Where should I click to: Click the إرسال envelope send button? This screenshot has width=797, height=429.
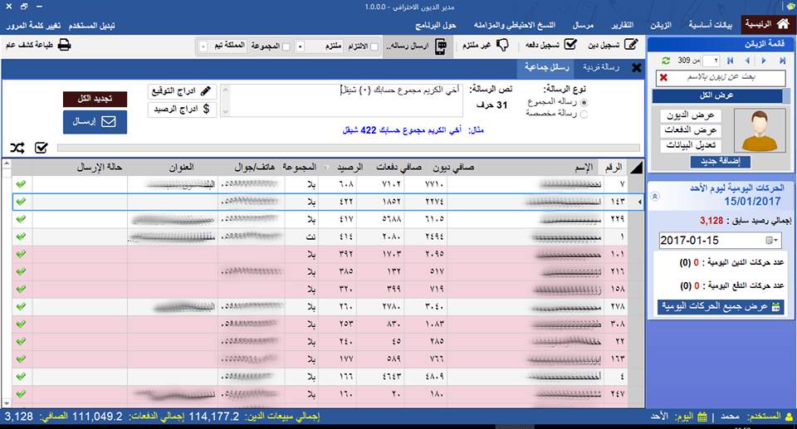pyautogui.click(x=95, y=122)
